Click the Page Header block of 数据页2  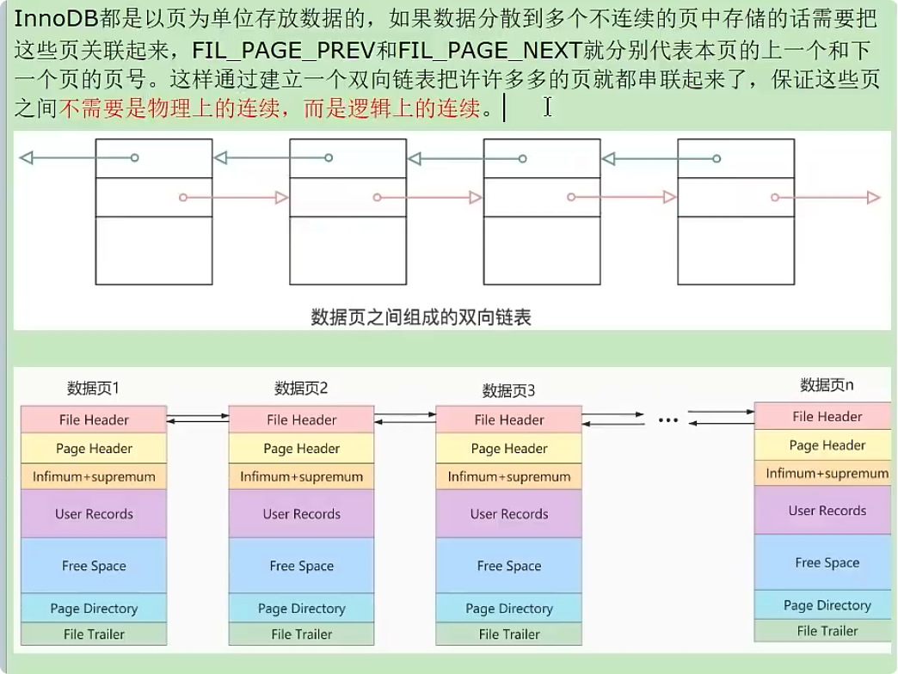coord(301,449)
